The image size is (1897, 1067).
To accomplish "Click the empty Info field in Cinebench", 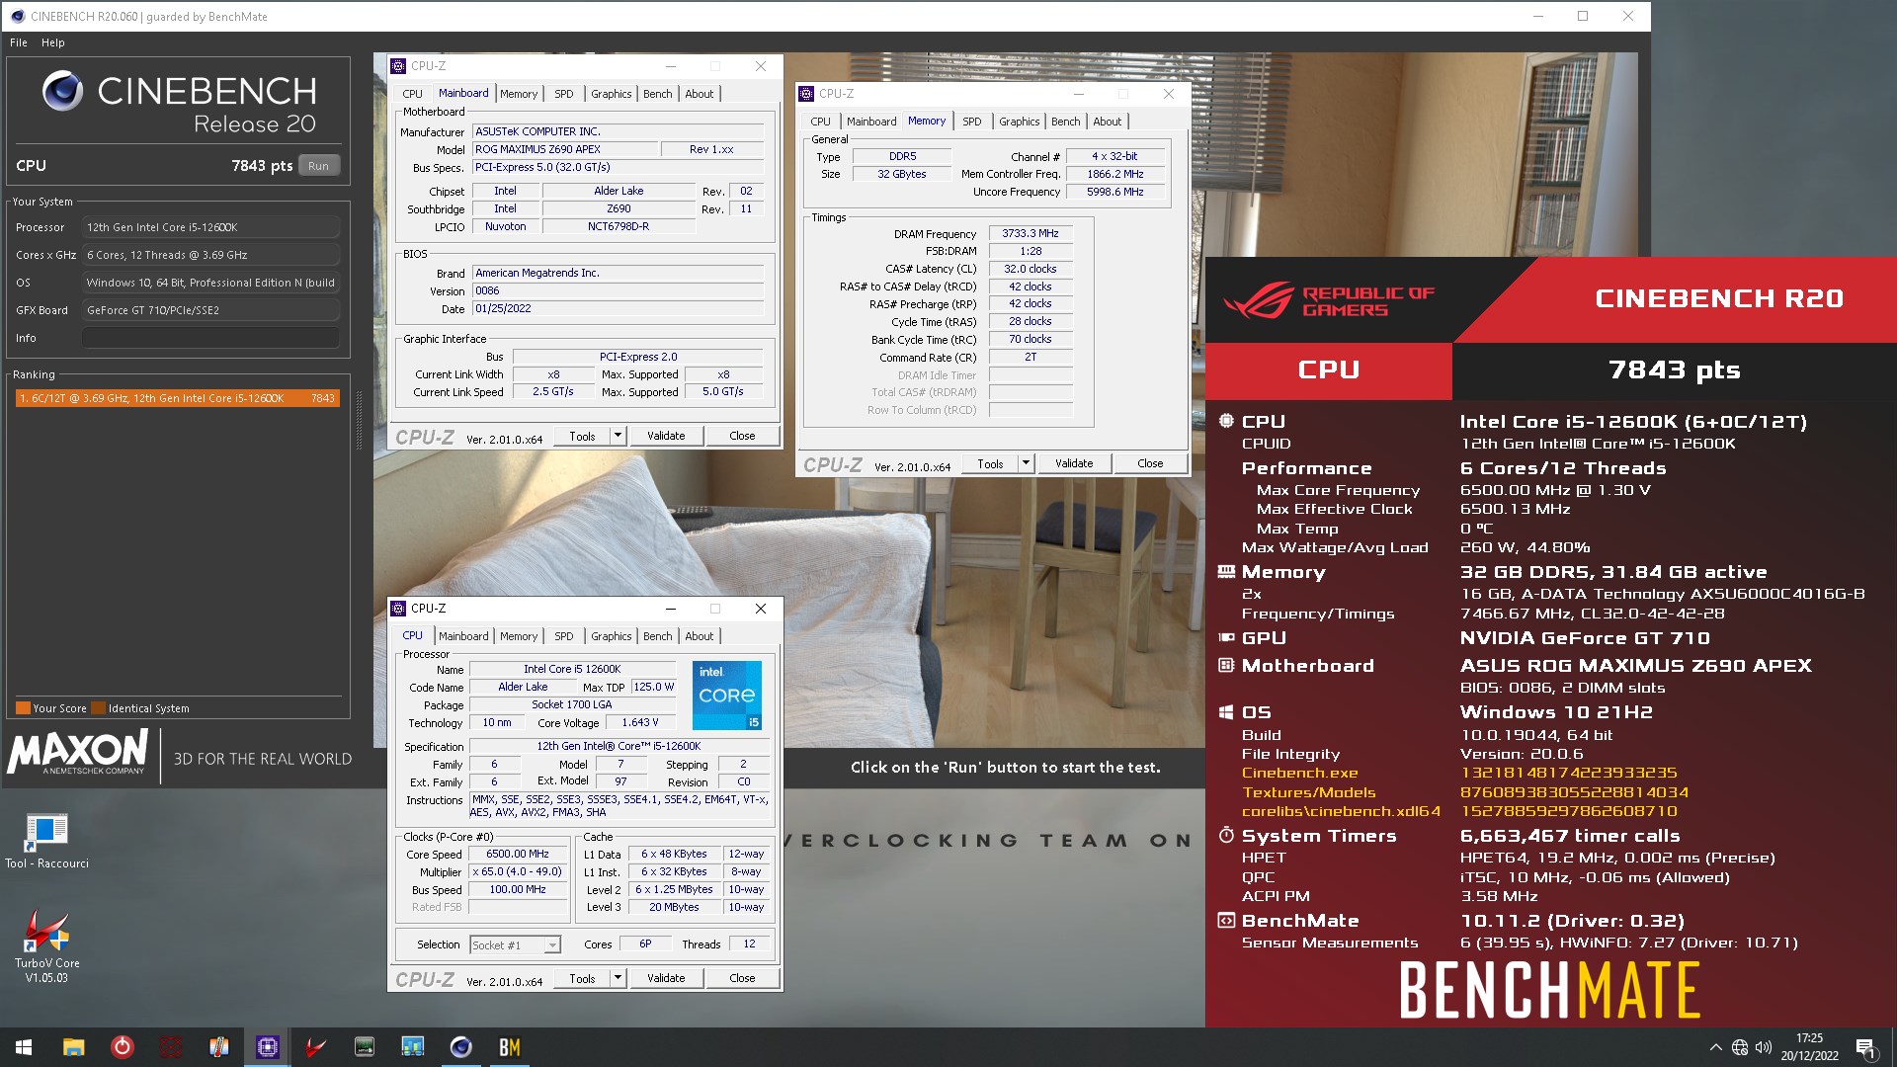I will [x=210, y=338].
